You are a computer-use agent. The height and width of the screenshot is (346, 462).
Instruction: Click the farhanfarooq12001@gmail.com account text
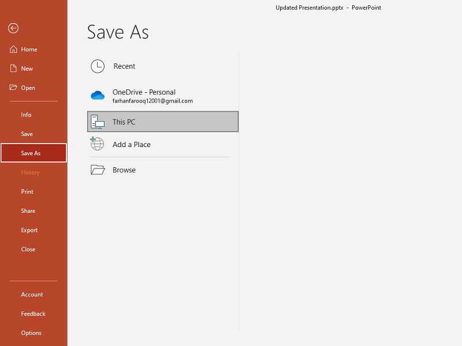152,101
